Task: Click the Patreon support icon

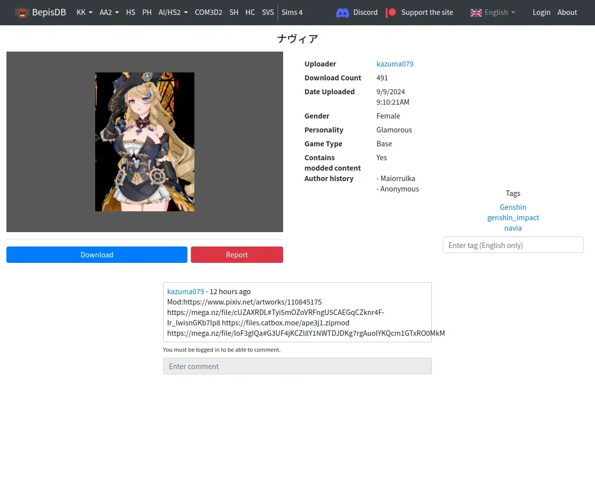Action: point(391,12)
